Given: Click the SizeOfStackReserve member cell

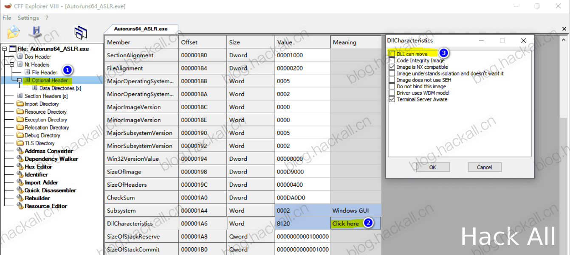Looking at the screenshot, I should (141, 236).
